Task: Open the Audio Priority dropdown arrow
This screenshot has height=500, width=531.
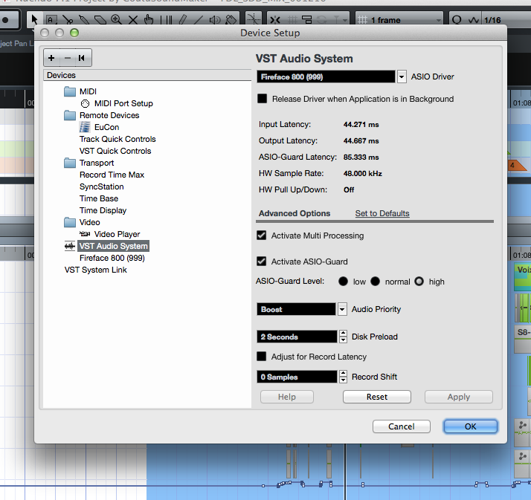Action: (x=342, y=309)
